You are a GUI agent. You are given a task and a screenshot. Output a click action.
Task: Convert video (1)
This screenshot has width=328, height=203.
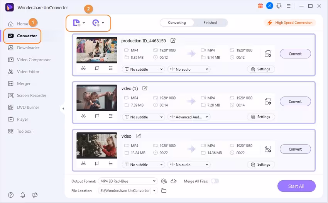coord(295,101)
